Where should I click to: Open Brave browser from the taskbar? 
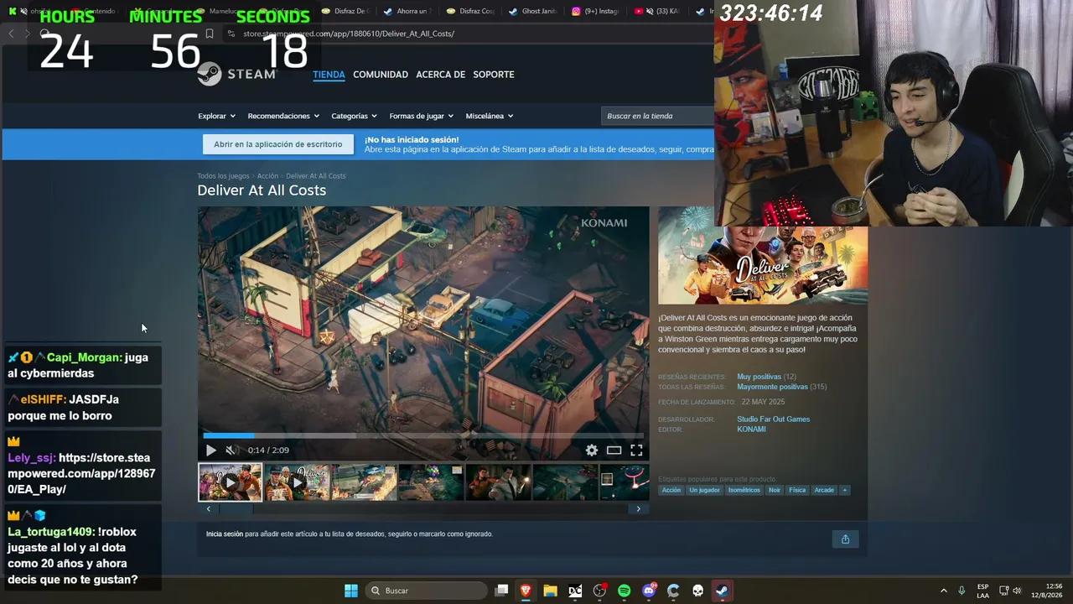click(x=526, y=591)
